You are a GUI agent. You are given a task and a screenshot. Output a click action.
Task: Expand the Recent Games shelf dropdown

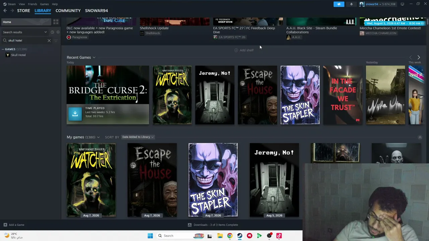[x=94, y=58]
